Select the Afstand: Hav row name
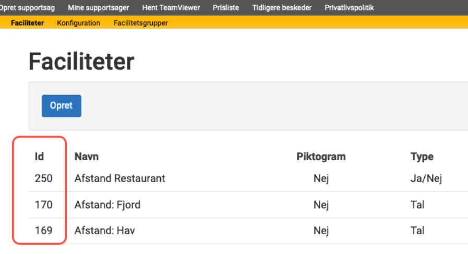468x254 pixels. [105, 231]
